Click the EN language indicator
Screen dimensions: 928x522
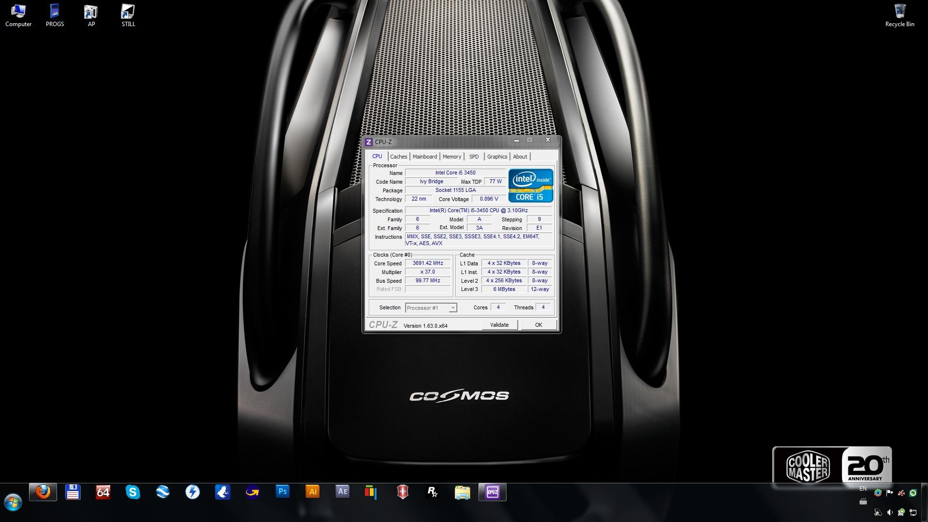pos(863,489)
